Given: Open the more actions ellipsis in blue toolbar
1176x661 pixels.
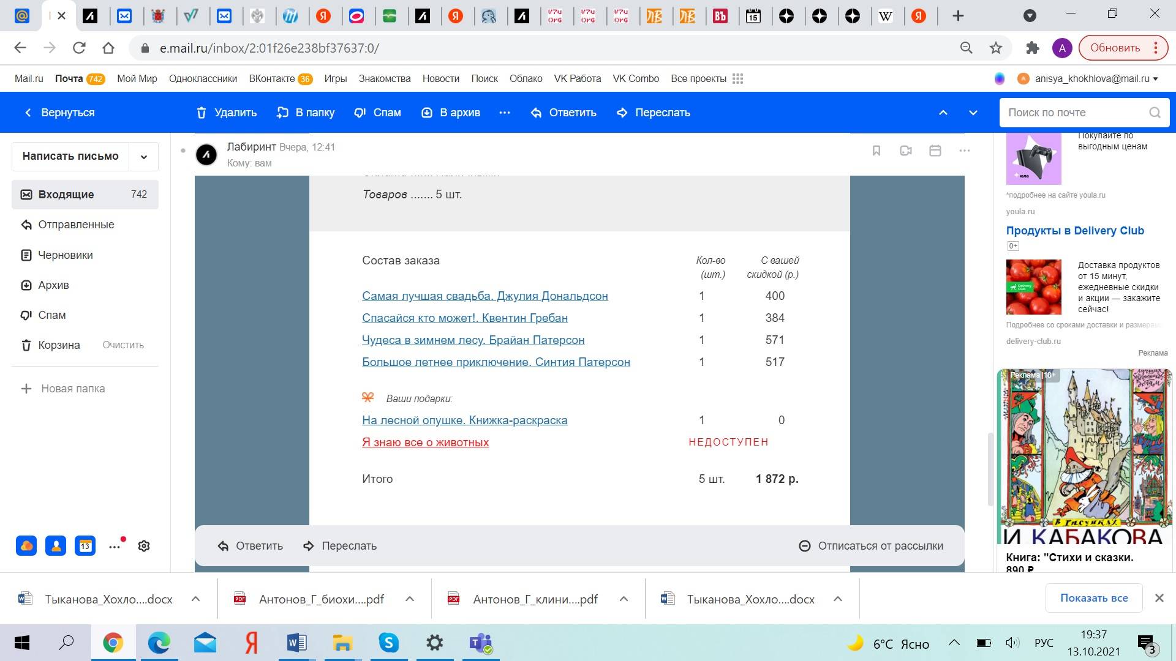Looking at the screenshot, I should pyautogui.click(x=505, y=113).
